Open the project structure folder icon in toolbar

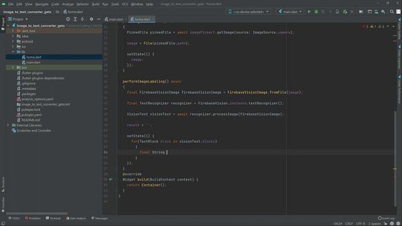tap(361, 12)
